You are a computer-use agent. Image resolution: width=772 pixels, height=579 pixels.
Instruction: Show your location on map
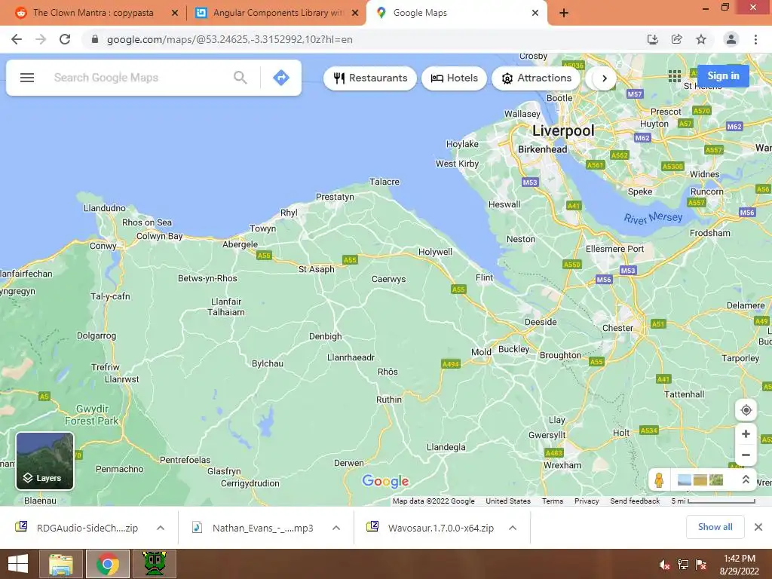pyautogui.click(x=746, y=409)
